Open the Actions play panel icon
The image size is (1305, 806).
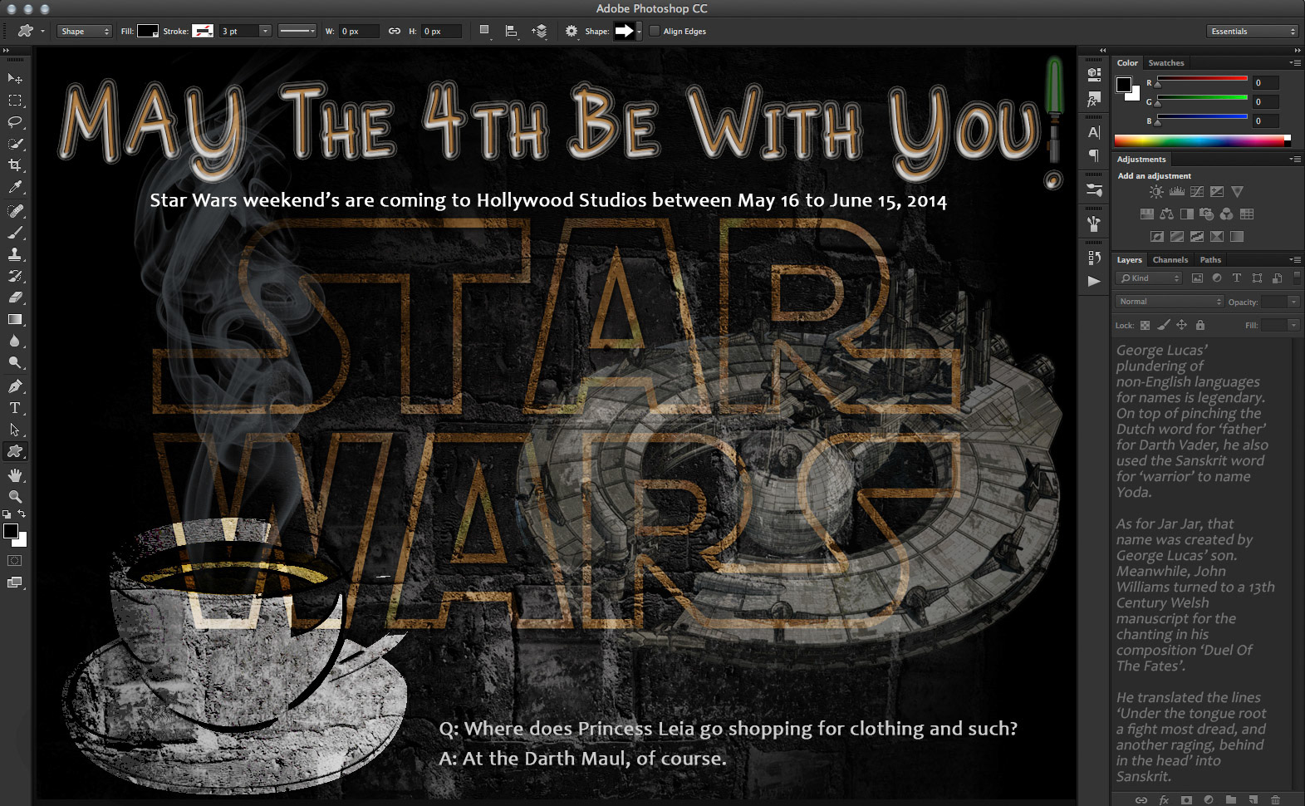(1094, 281)
